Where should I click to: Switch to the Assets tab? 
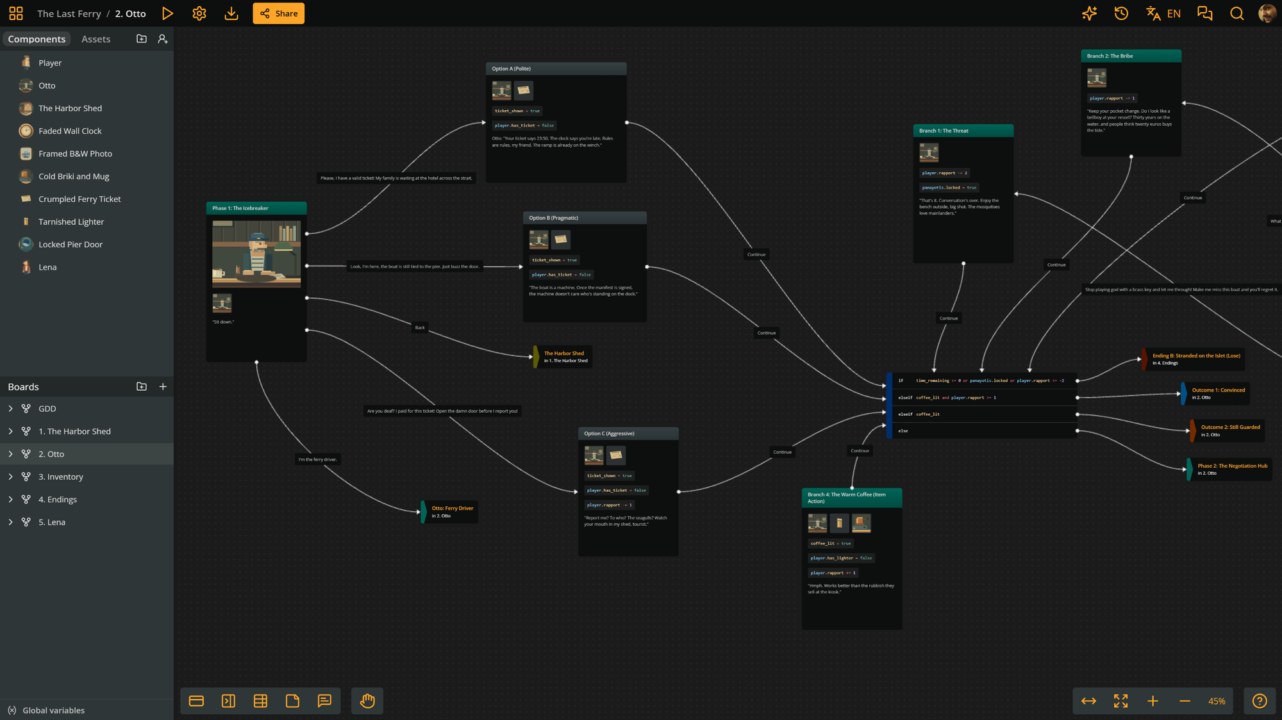96,39
